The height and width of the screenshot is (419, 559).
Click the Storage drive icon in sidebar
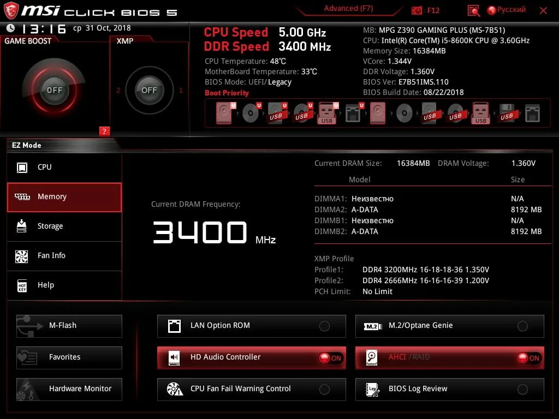click(22, 226)
